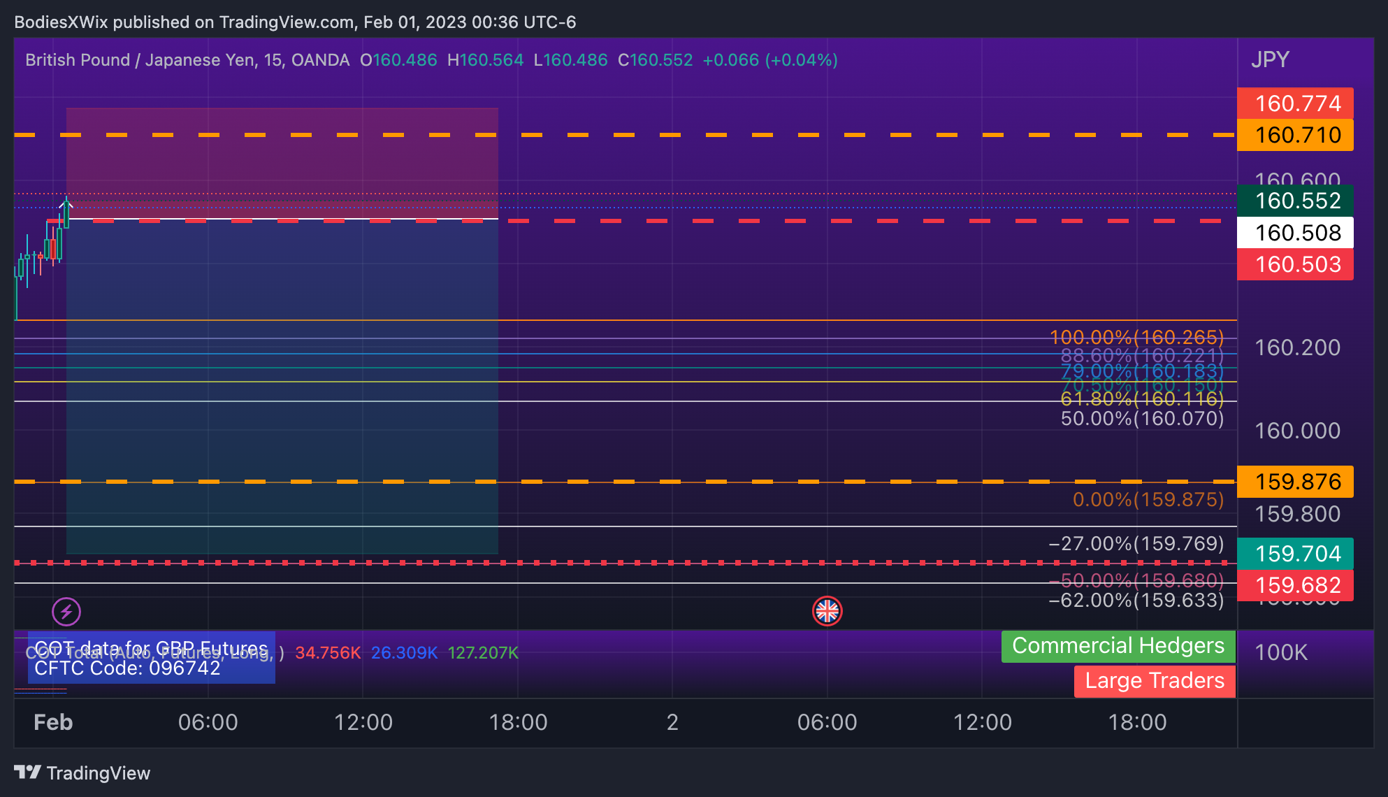Click the 160.508 white price label
1388x797 pixels.
[x=1295, y=233]
